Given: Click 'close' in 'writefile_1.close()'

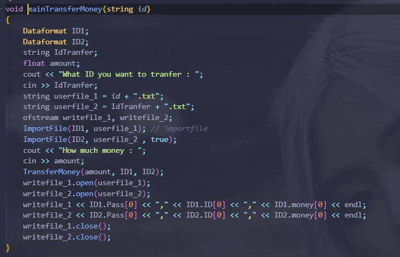Looking at the screenshot, I should [87, 226].
